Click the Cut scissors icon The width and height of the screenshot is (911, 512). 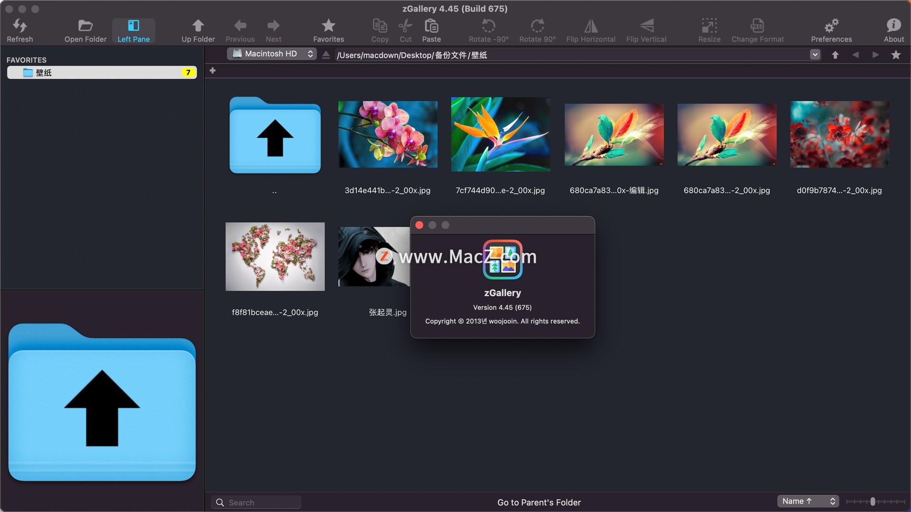pyautogui.click(x=405, y=30)
